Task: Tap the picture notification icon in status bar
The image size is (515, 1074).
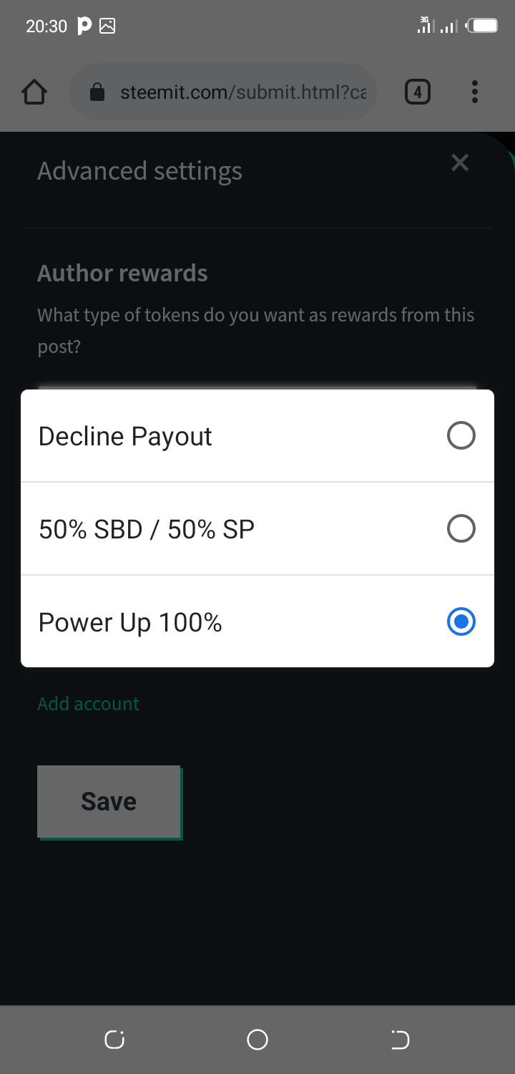Action: point(107,26)
